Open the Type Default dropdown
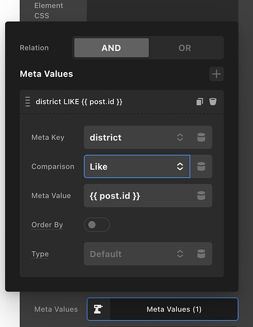 click(x=137, y=254)
